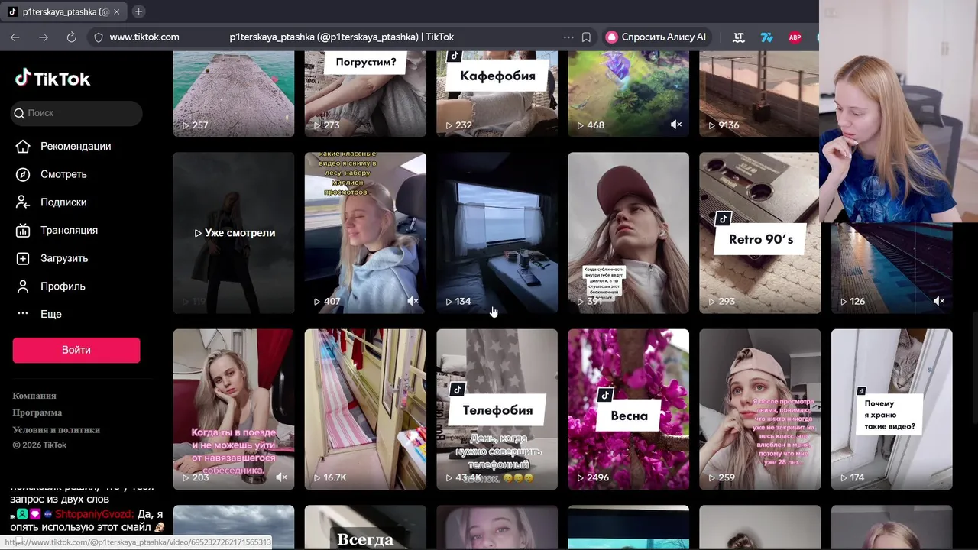Click the Поиск search field
This screenshot has width=978, height=550.
tap(76, 113)
